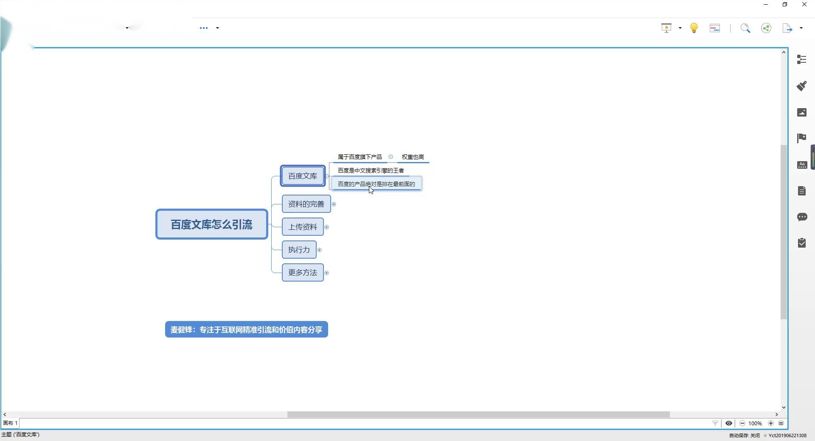The height and width of the screenshot is (441, 815).
Task: Click status text 主题 ('百度文库')
Action: tap(20, 435)
